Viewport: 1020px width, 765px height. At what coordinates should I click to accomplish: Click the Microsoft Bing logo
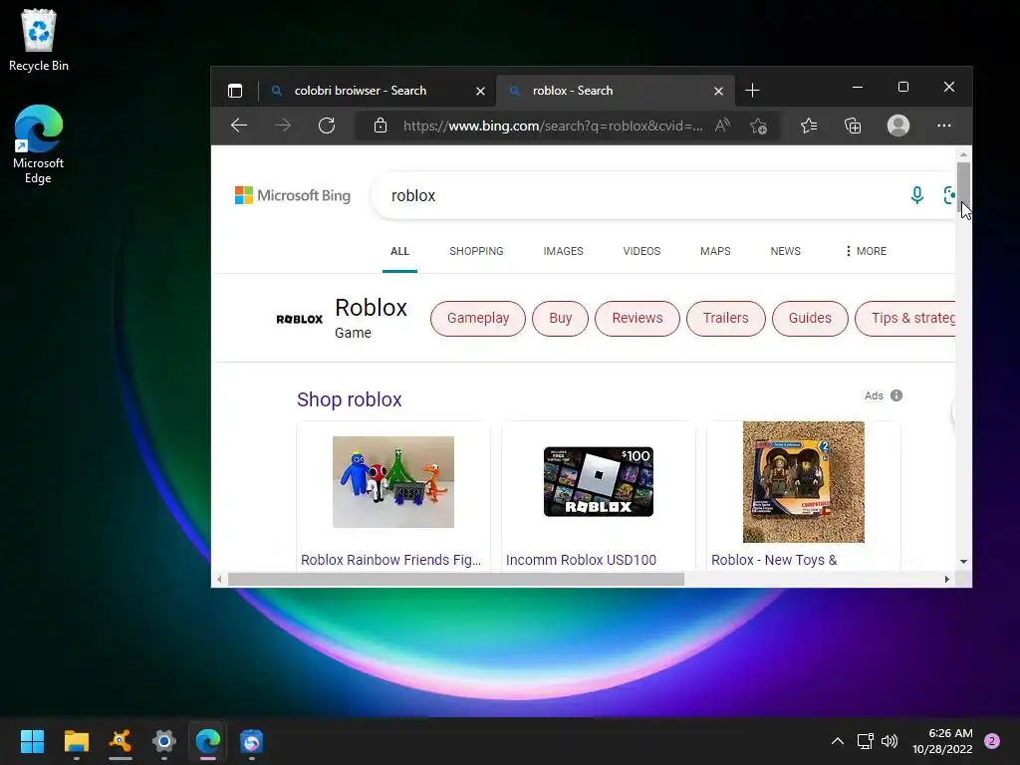pos(293,195)
